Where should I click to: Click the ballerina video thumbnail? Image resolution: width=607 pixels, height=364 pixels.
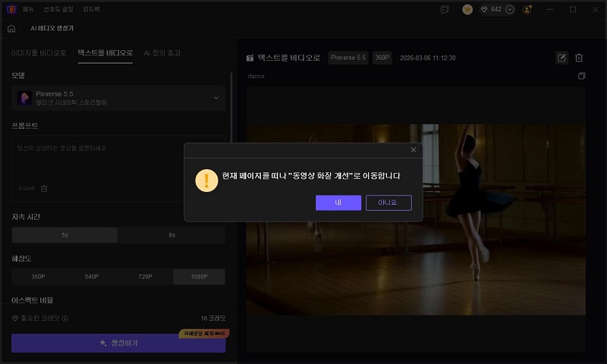pos(416,219)
